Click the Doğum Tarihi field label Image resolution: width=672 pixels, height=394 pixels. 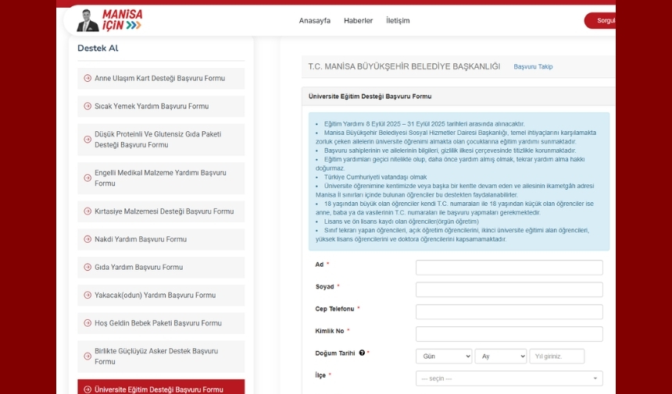pyautogui.click(x=335, y=353)
